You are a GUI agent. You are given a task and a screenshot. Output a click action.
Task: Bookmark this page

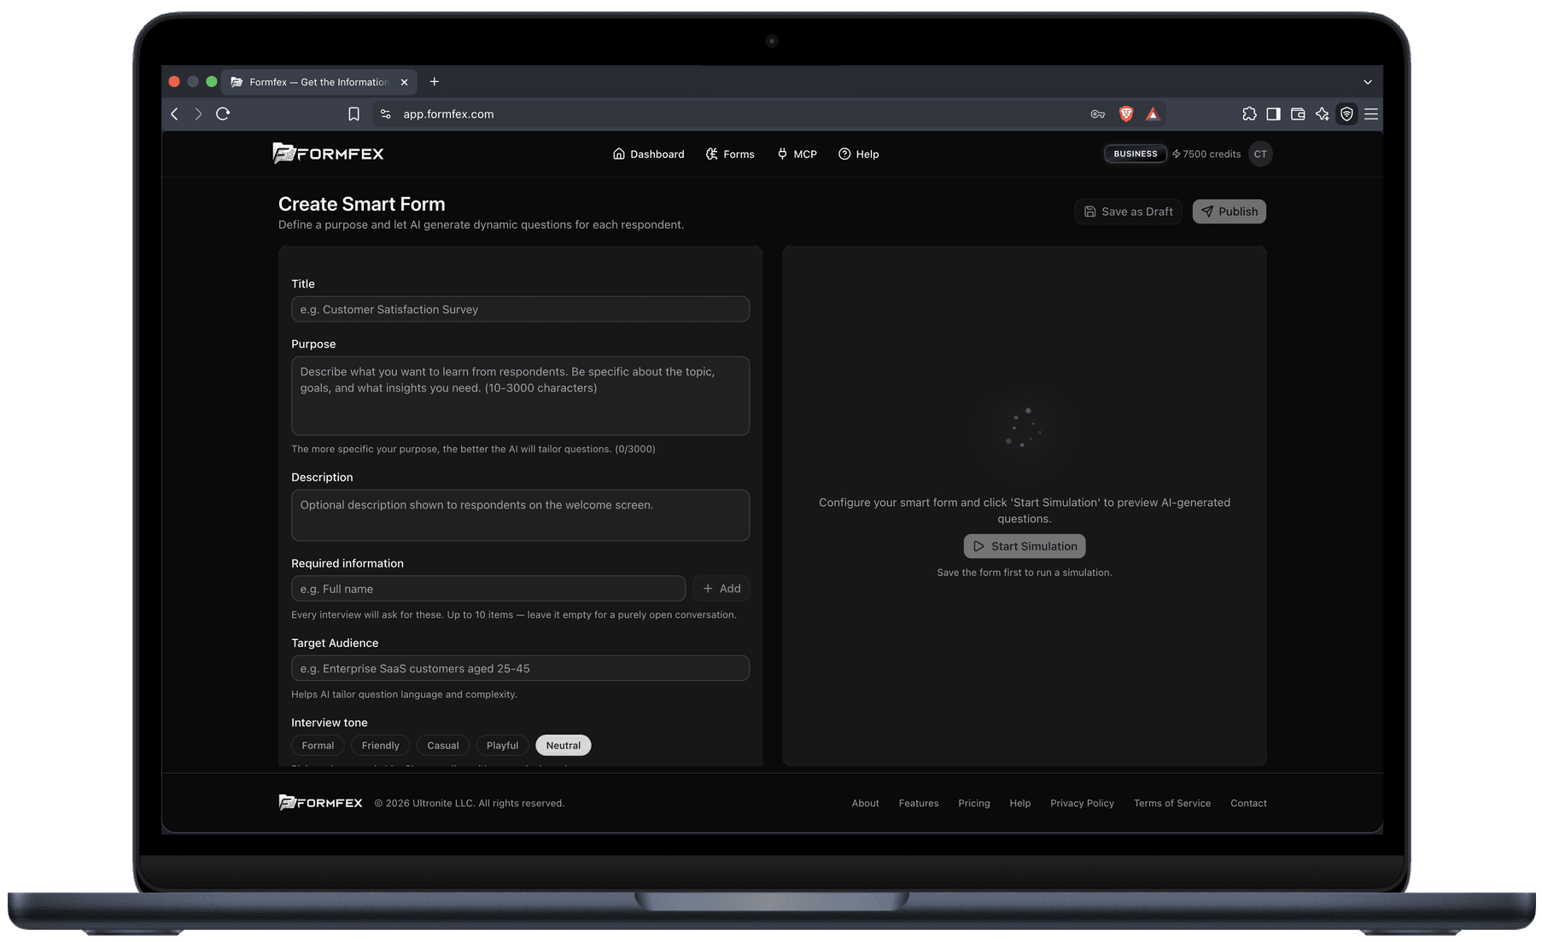point(353,114)
